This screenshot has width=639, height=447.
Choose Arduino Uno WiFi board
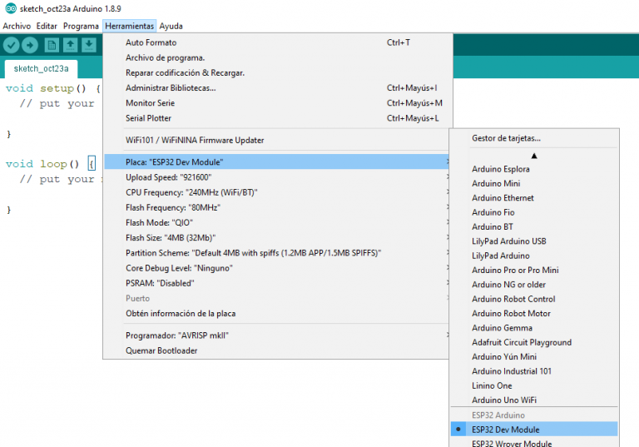pos(503,400)
